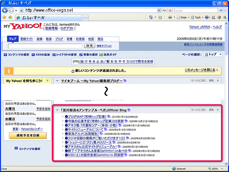Click the 検索 search button

click(x=89, y=46)
